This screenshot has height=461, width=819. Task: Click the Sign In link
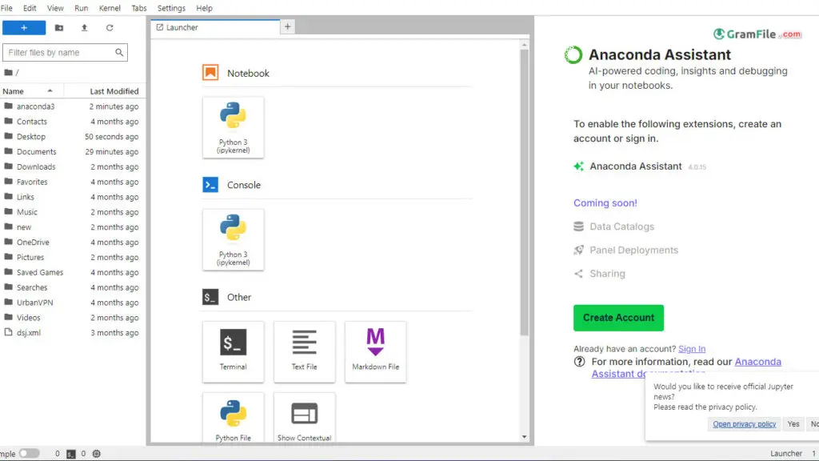point(692,349)
